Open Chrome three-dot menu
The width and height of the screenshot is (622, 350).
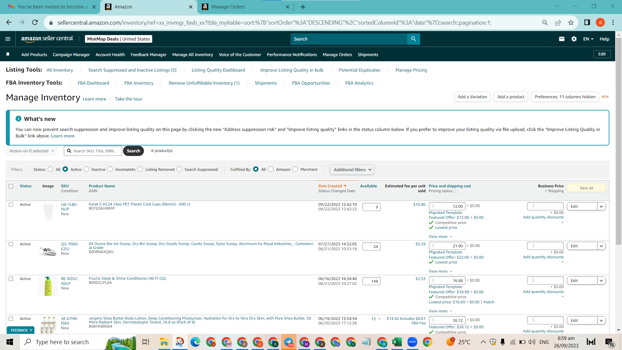(x=613, y=22)
